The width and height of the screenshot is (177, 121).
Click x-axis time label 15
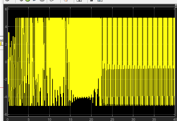click(70, 119)
